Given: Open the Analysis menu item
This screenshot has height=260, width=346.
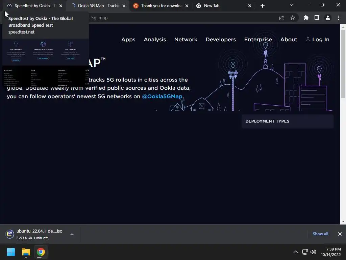Looking at the screenshot, I should 155,40.
